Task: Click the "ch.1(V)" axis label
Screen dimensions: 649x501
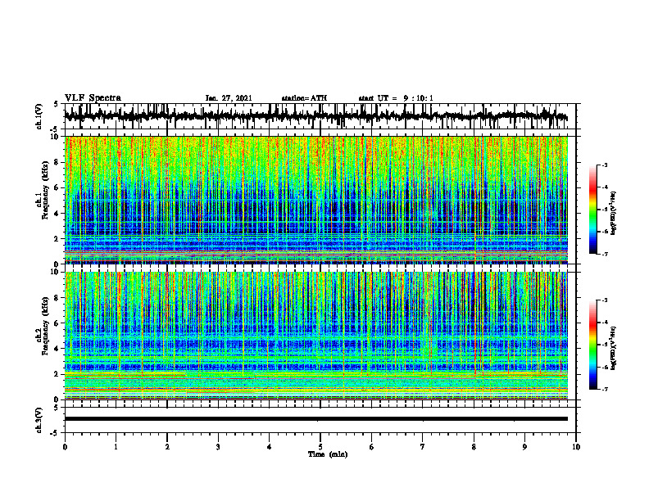Action: (39, 116)
